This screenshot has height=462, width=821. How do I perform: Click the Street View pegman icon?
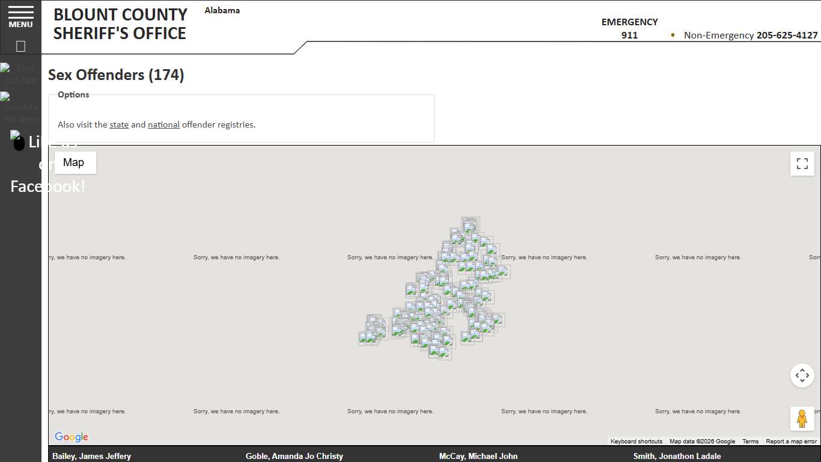pyautogui.click(x=802, y=419)
